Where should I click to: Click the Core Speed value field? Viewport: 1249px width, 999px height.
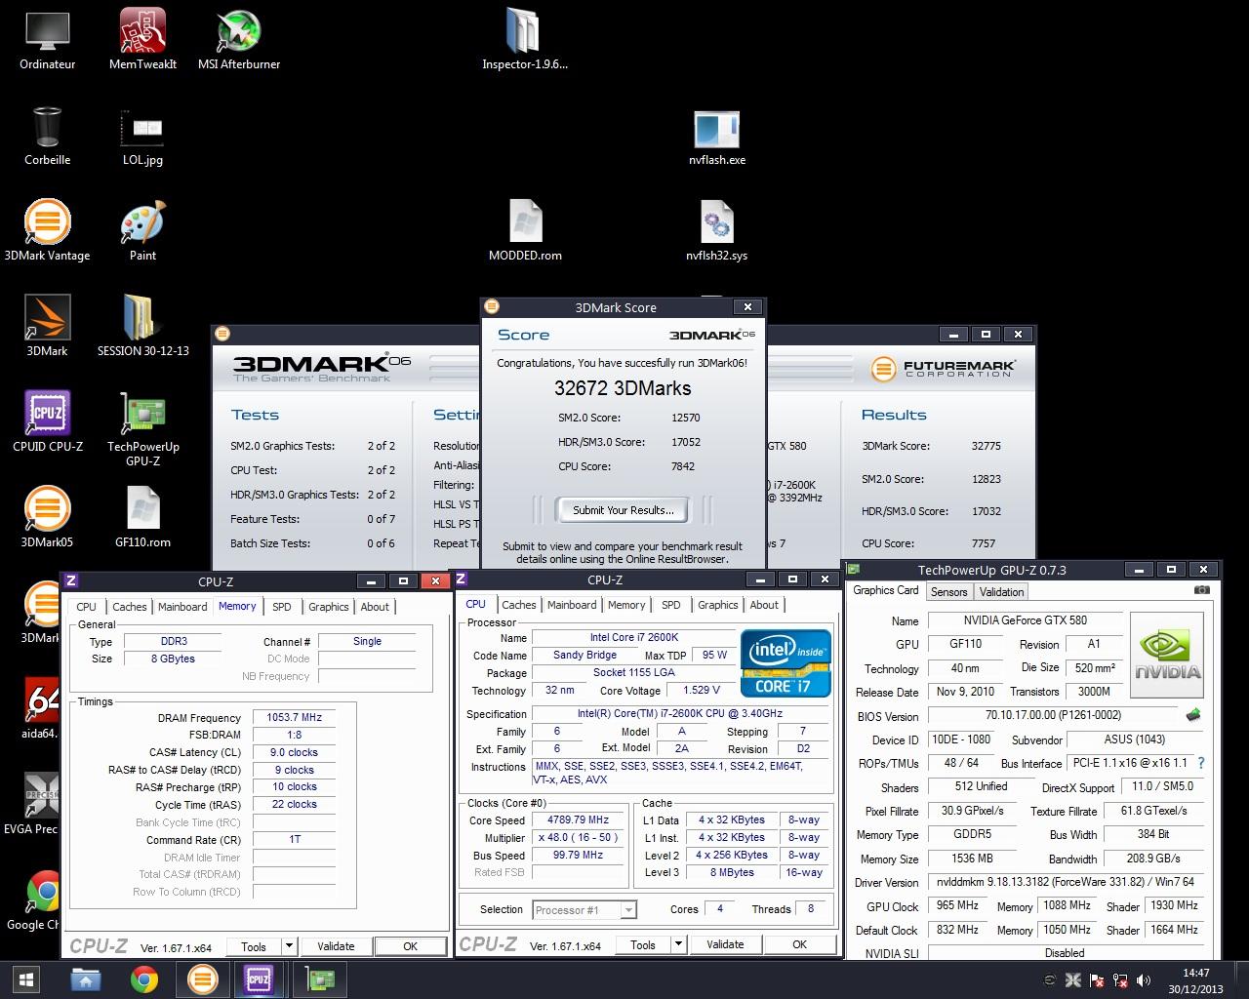[578, 819]
